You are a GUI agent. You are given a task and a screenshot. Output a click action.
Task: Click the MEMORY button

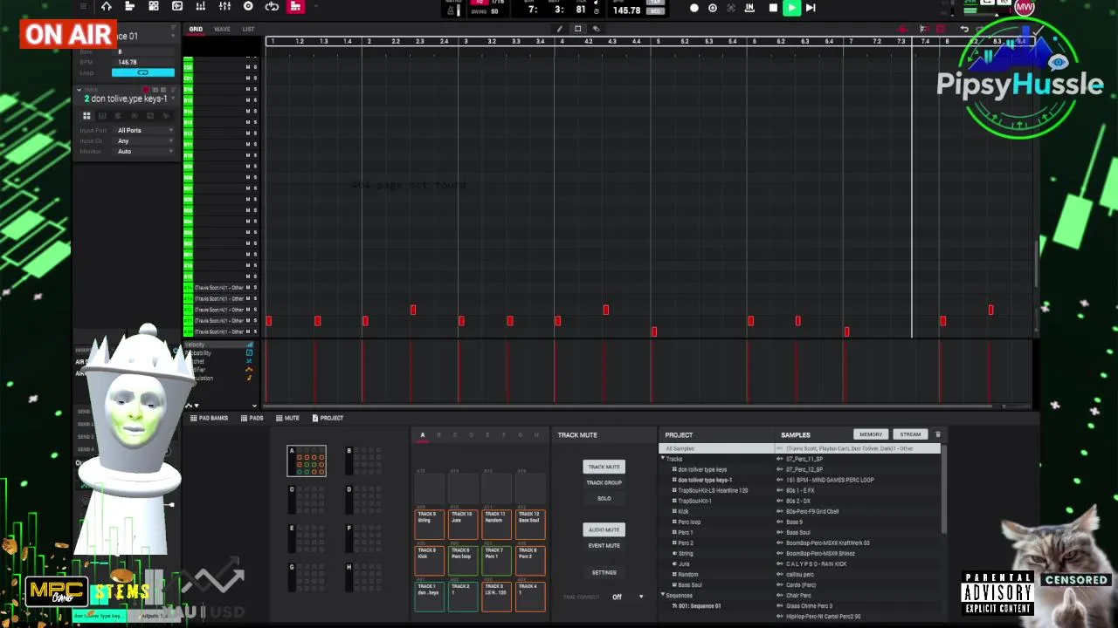tap(871, 434)
